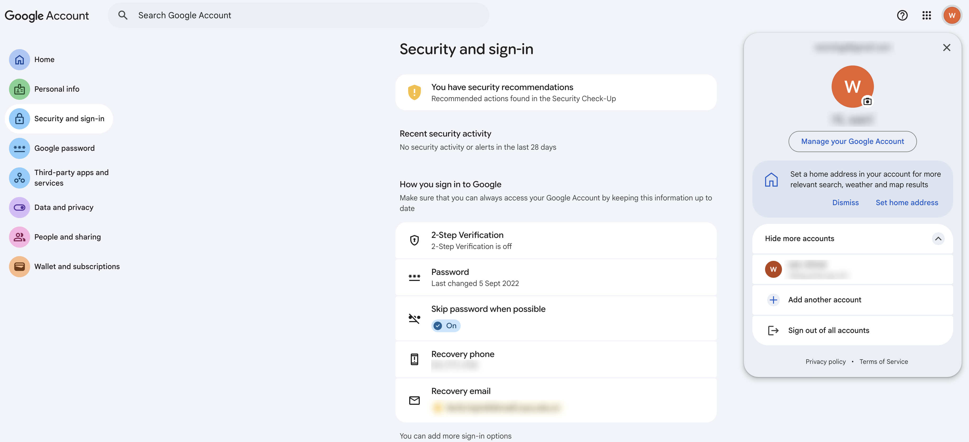
Task: Open the Recovery email row
Action: point(556,400)
